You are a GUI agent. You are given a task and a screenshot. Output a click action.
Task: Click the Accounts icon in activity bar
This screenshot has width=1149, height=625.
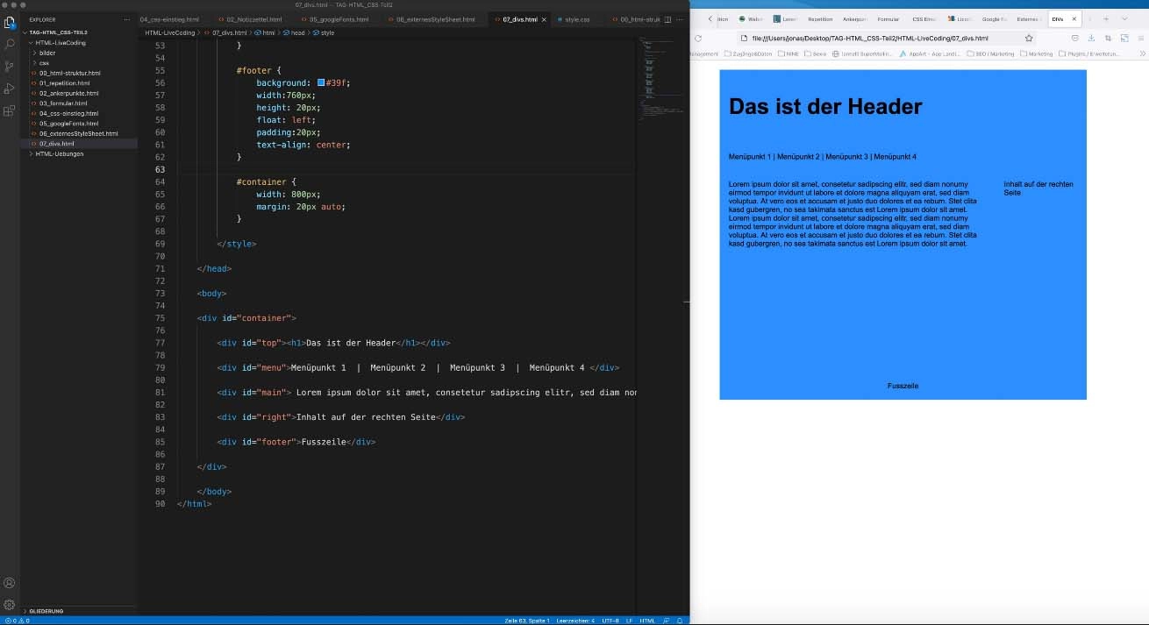pyautogui.click(x=10, y=583)
